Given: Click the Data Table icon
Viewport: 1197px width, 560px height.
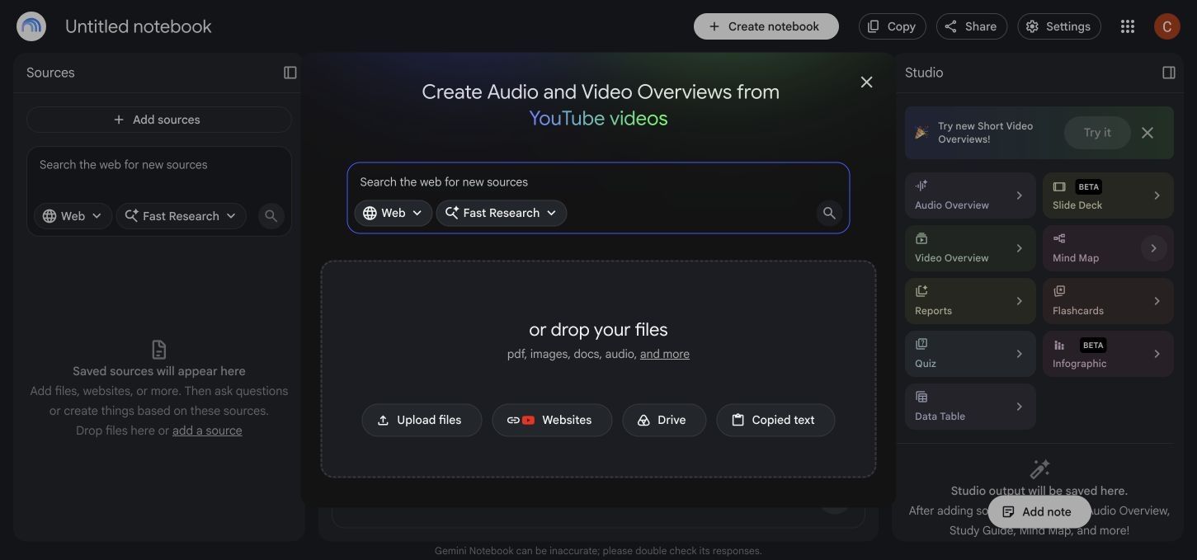Looking at the screenshot, I should [x=921, y=397].
